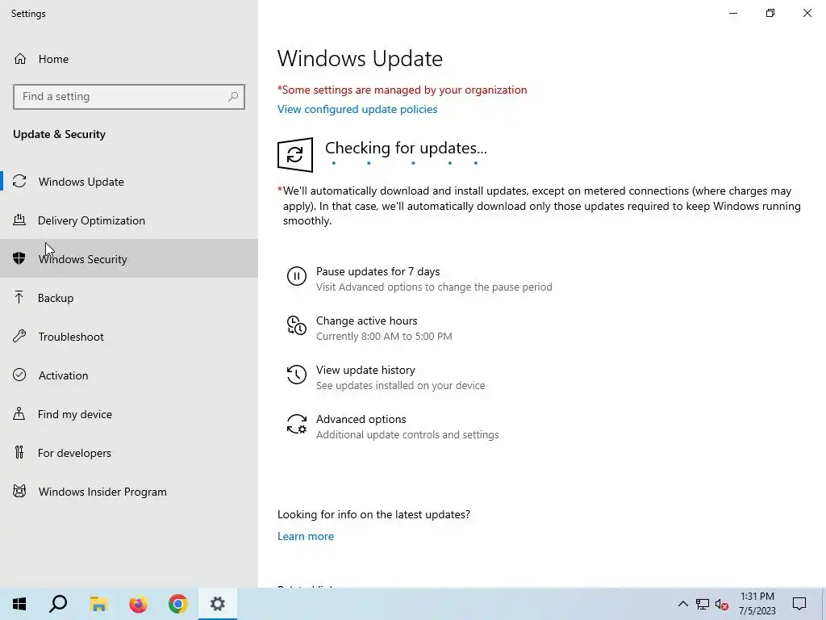Open Advanced options
Image resolution: width=826 pixels, height=620 pixels.
point(393,426)
